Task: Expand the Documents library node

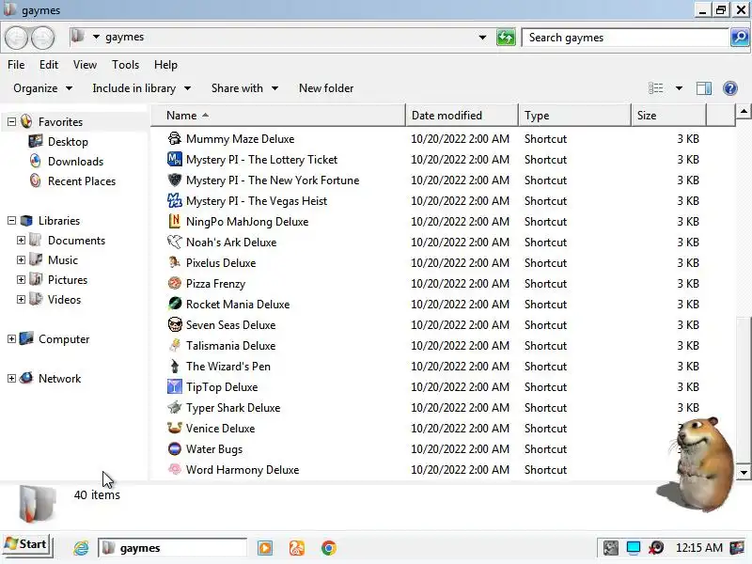Action: (21, 241)
